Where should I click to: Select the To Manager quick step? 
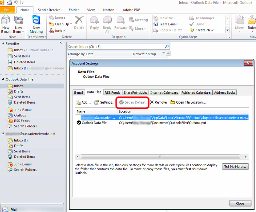pos(202,18)
